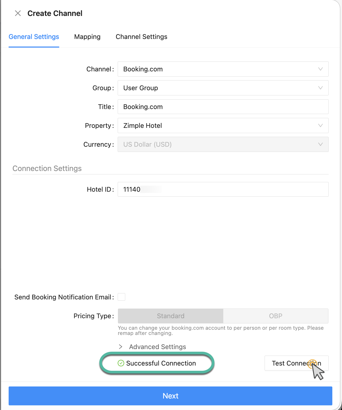The height and width of the screenshot is (410, 342).
Task: Enable Send Booking Notification Email checkbox
Action: click(122, 297)
